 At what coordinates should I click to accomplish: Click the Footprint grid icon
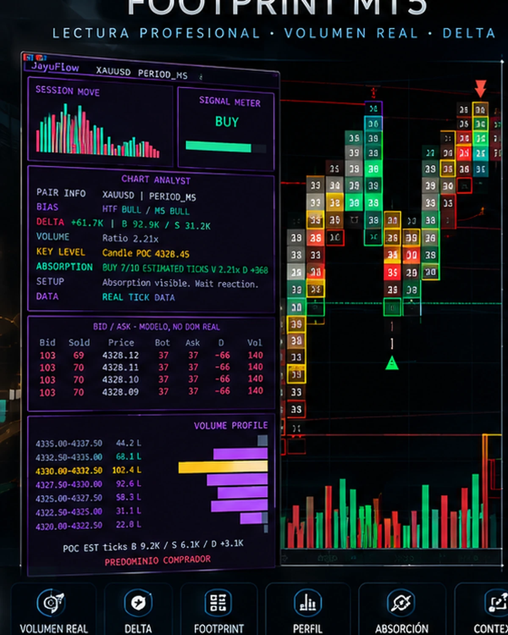click(x=218, y=602)
